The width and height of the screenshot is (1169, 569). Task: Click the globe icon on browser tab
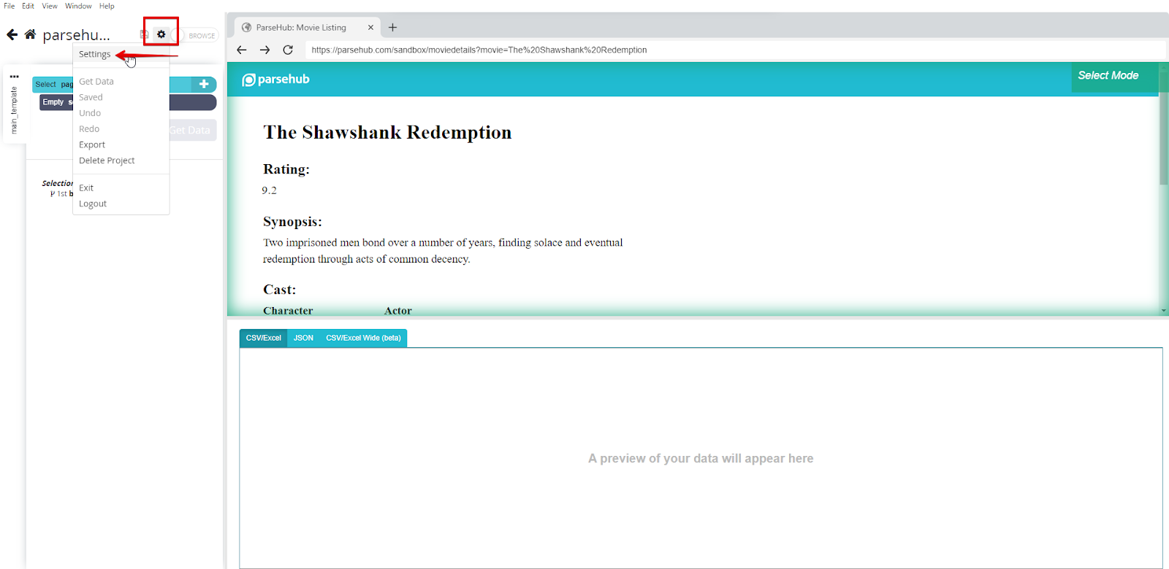(x=247, y=28)
